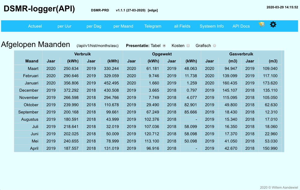Open the file explorer folder icon

pos(262,25)
